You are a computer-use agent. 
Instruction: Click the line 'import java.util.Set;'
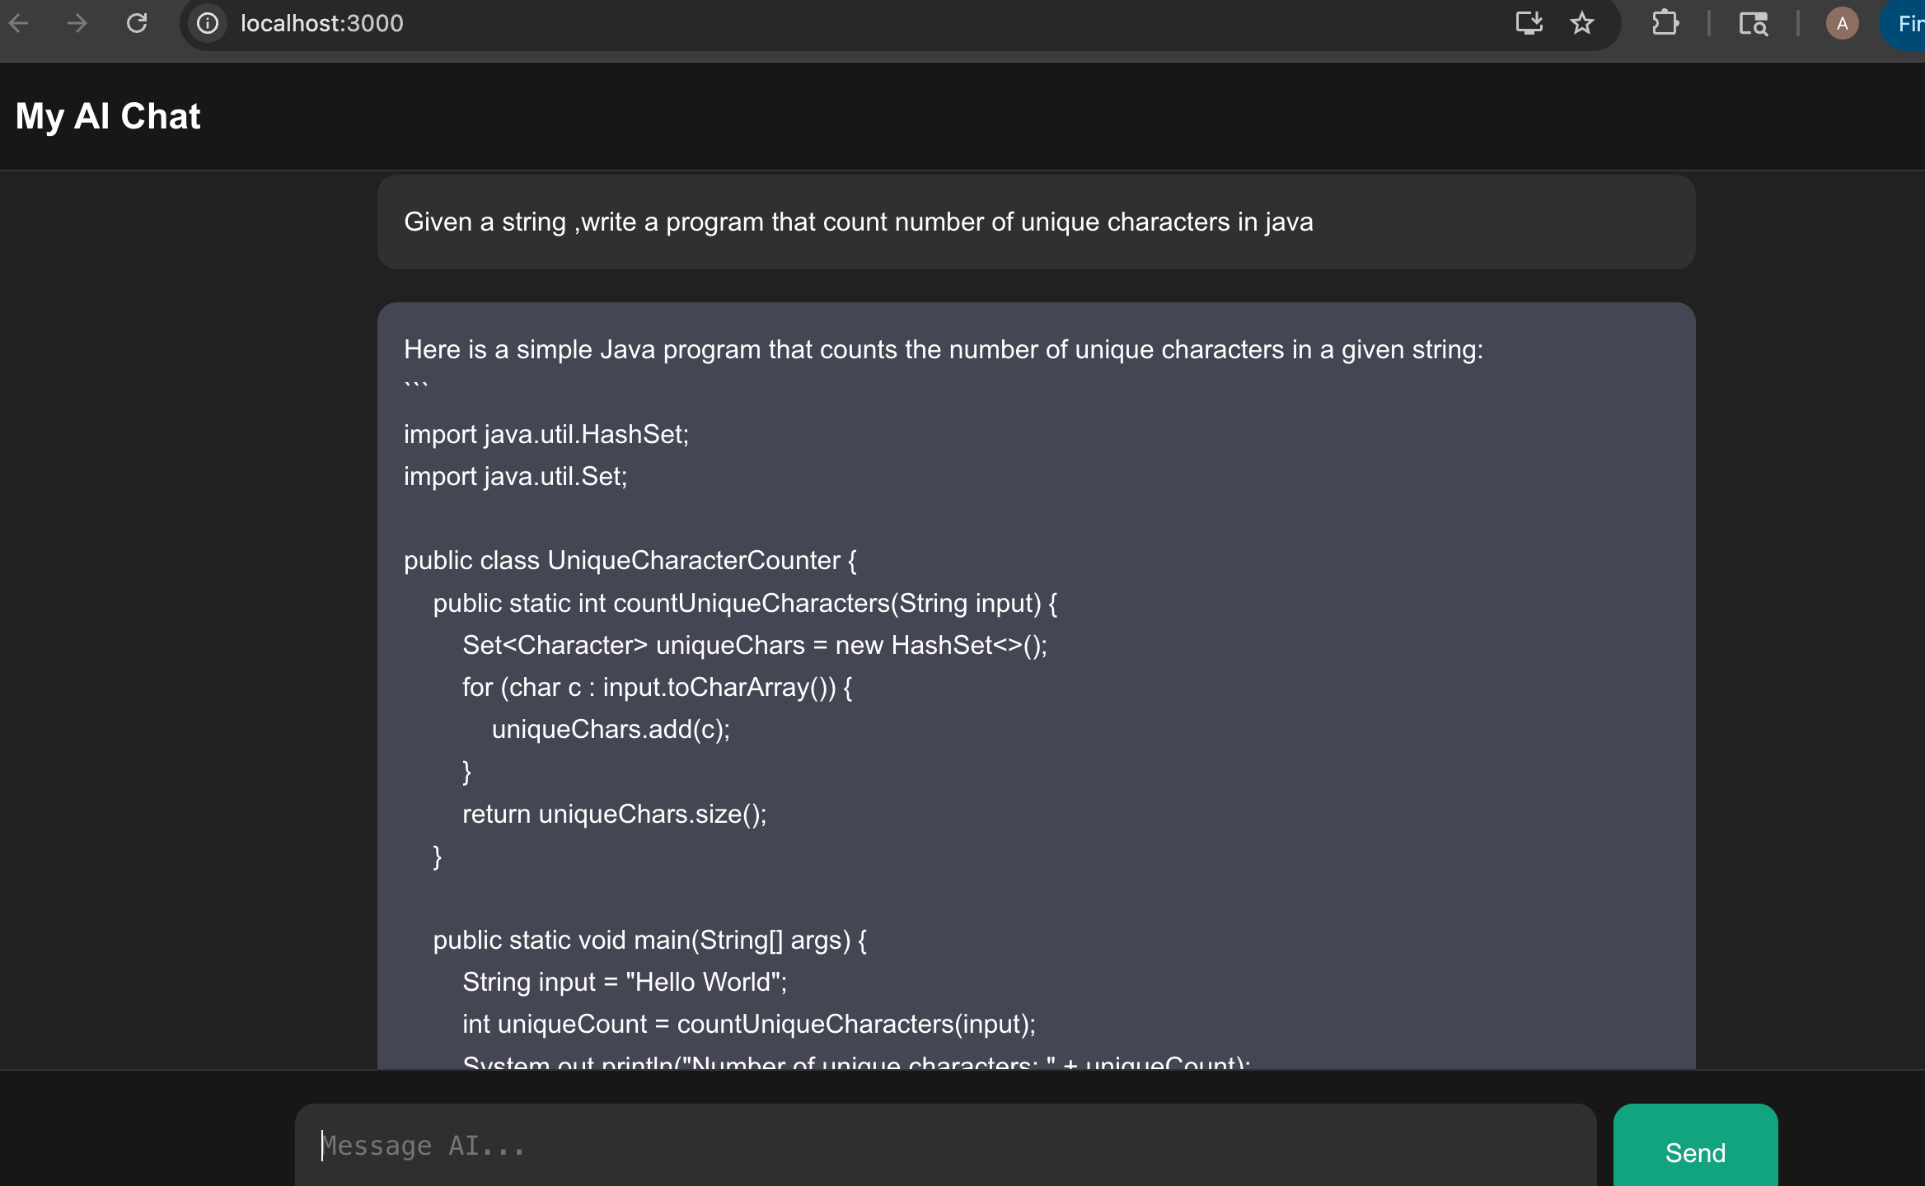pyautogui.click(x=516, y=476)
